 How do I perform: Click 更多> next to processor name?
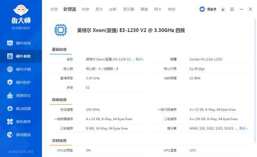140,59
